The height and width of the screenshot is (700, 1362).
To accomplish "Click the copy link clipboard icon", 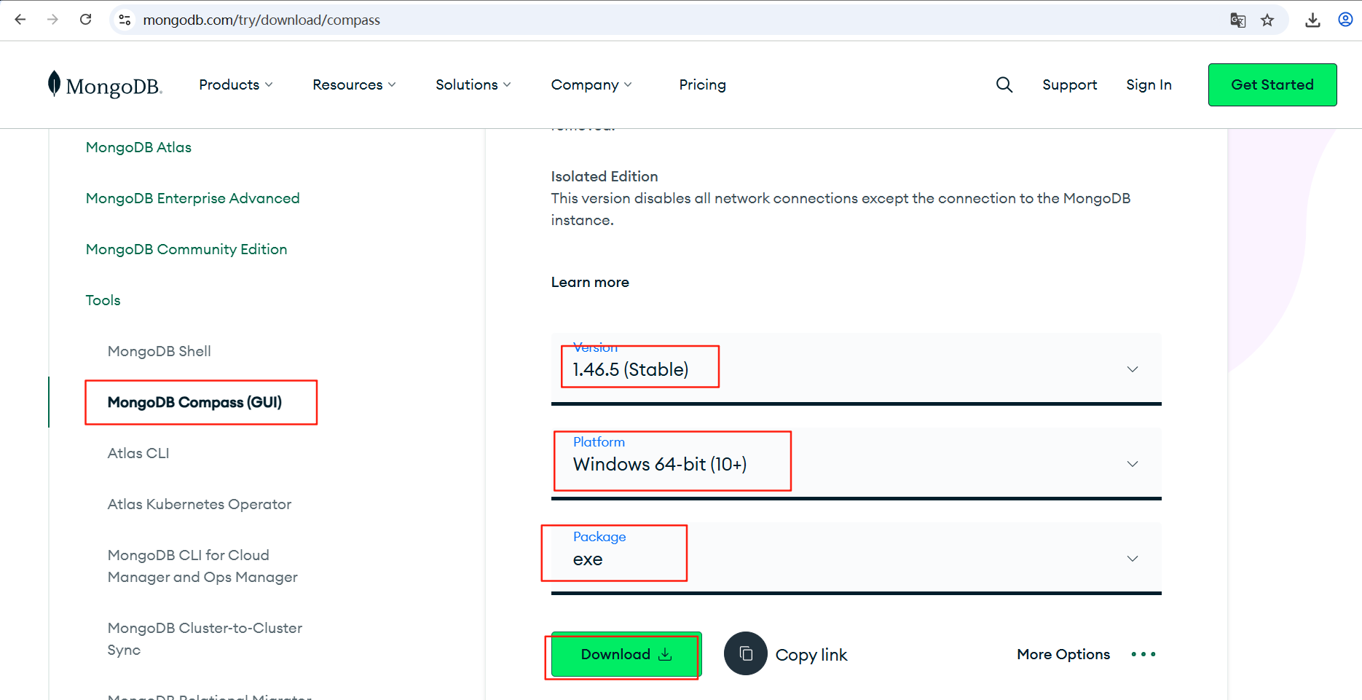I will pyautogui.click(x=746, y=653).
